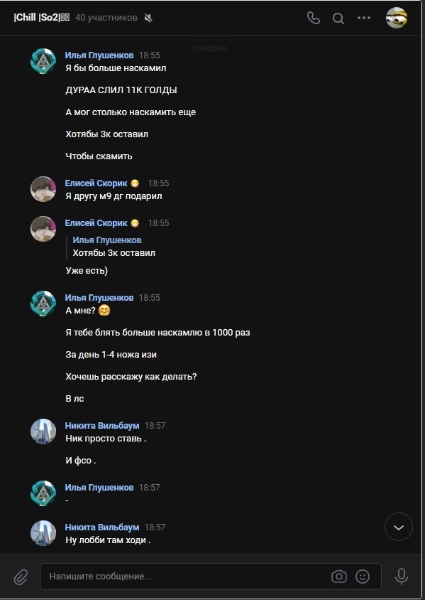Toggle the muted notifications icon by title
This screenshot has height=600, width=425.
pos(148,18)
